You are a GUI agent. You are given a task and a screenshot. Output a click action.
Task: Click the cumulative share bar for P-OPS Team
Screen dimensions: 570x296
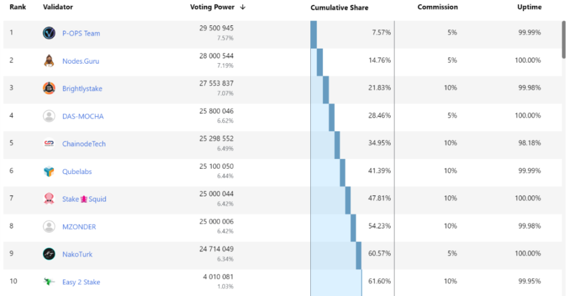point(314,33)
